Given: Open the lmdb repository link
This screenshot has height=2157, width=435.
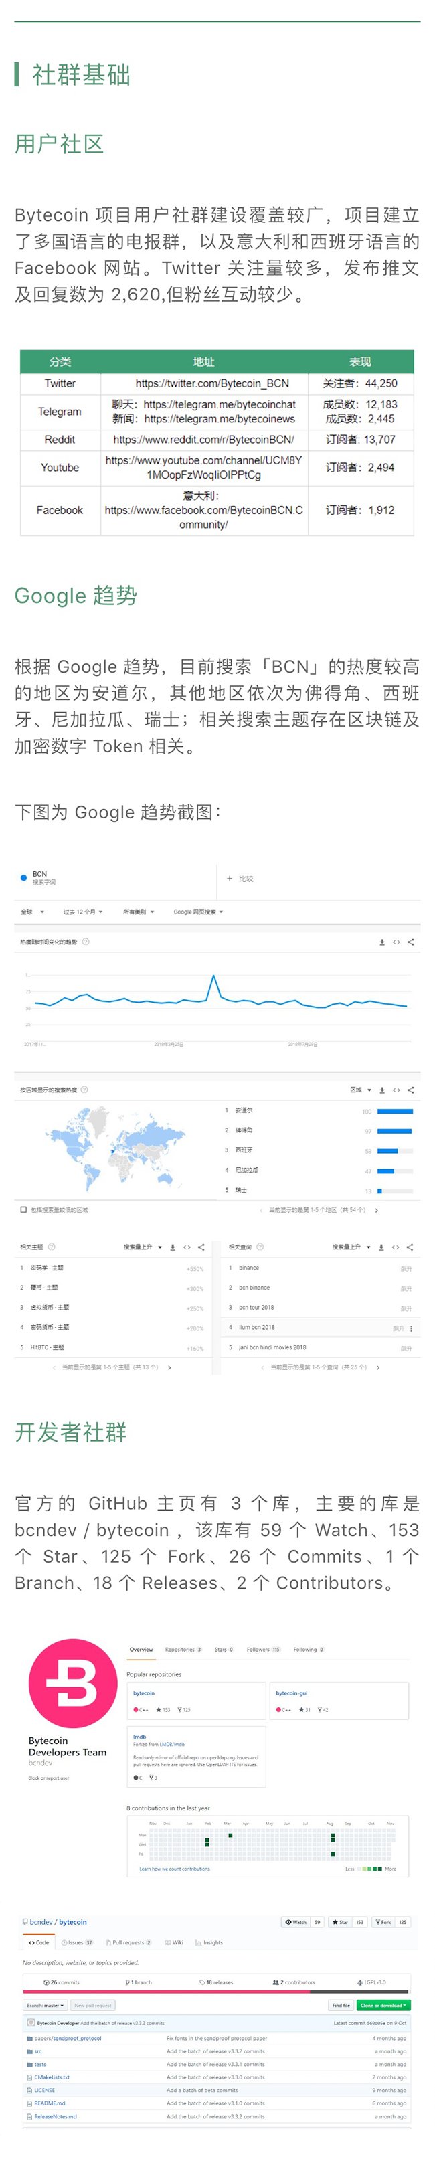Looking at the screenshot, I should [140, 1737].
